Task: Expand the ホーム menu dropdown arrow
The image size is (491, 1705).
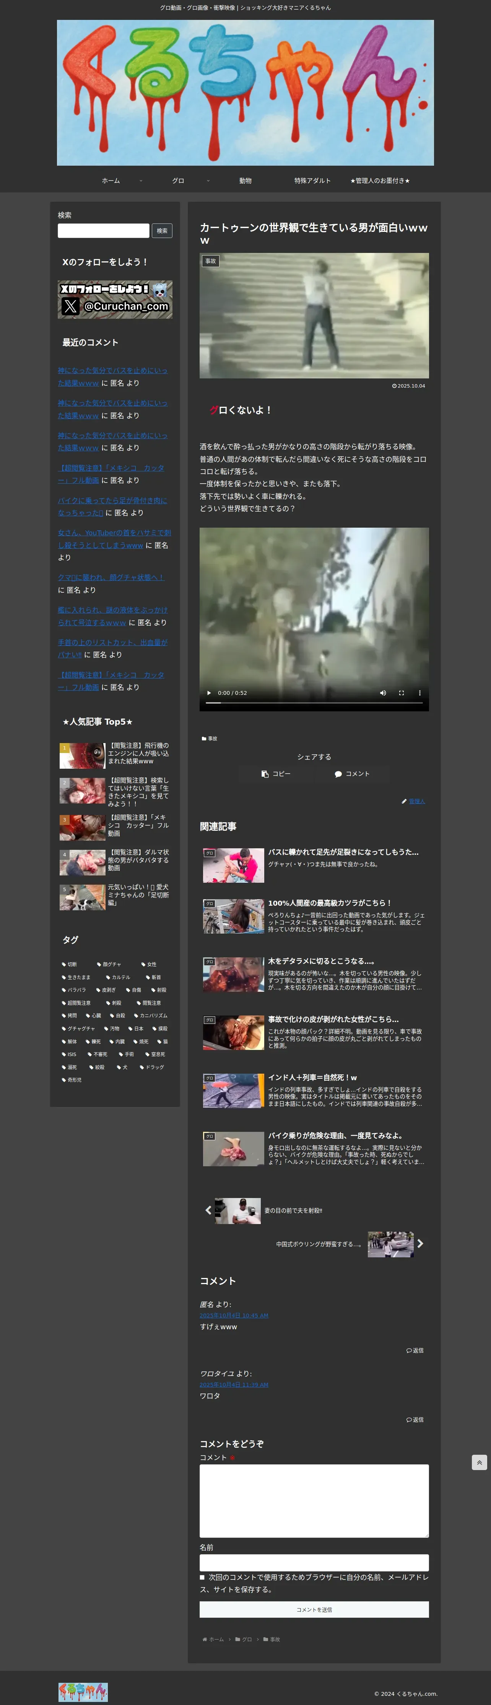Action: point(141,181)
